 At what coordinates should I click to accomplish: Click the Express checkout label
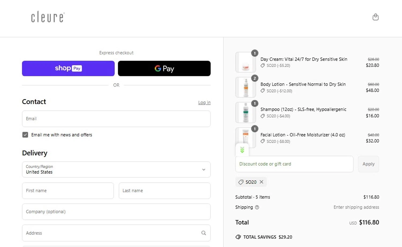(x=116, y=53)
